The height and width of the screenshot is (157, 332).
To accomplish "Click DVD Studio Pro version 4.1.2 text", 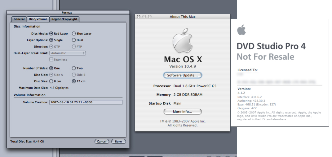I will click(241, 93).
